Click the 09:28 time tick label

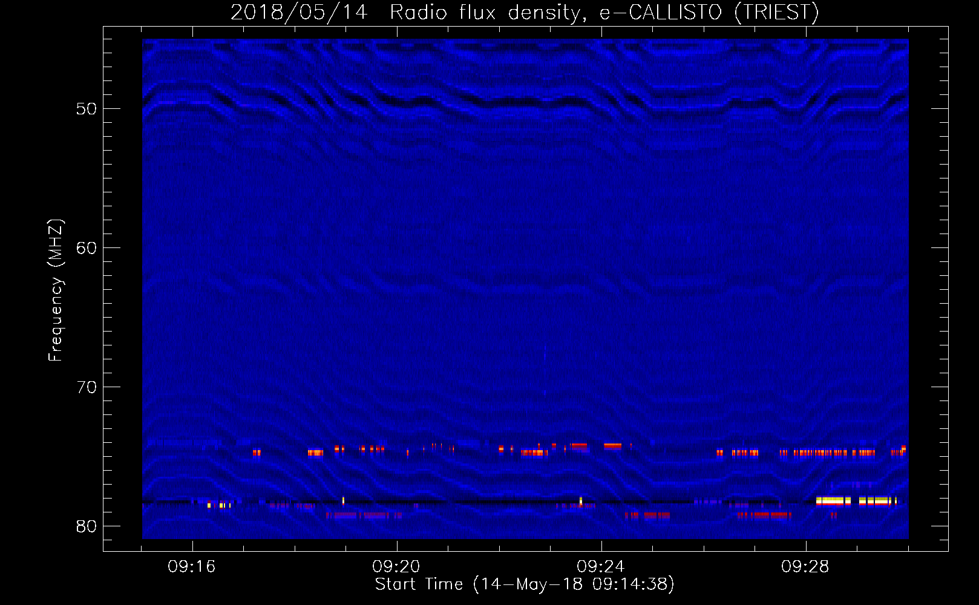[x=805, y=567]
